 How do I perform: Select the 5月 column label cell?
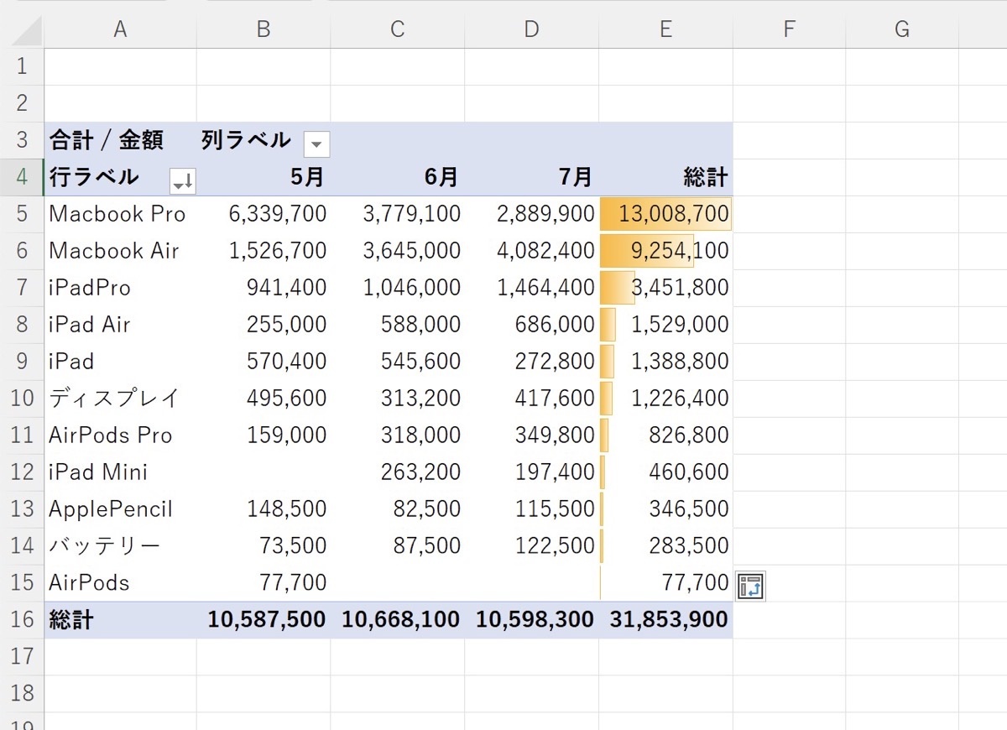click(x=263, y=177)
